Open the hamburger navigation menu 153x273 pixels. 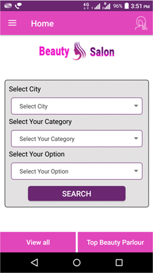(x=12, y=23)
